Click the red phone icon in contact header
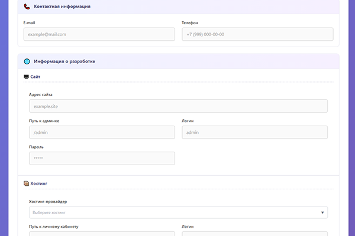This screenshot has width=355, height=236. [x=27, y=6]
